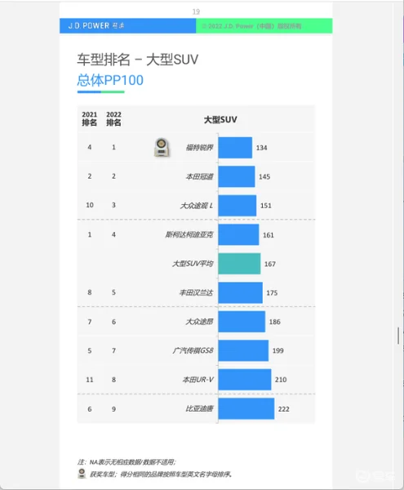Click the J.D. POWER logo in header
The height and width of the screenshot is (490, 404).
coord(95,25)
